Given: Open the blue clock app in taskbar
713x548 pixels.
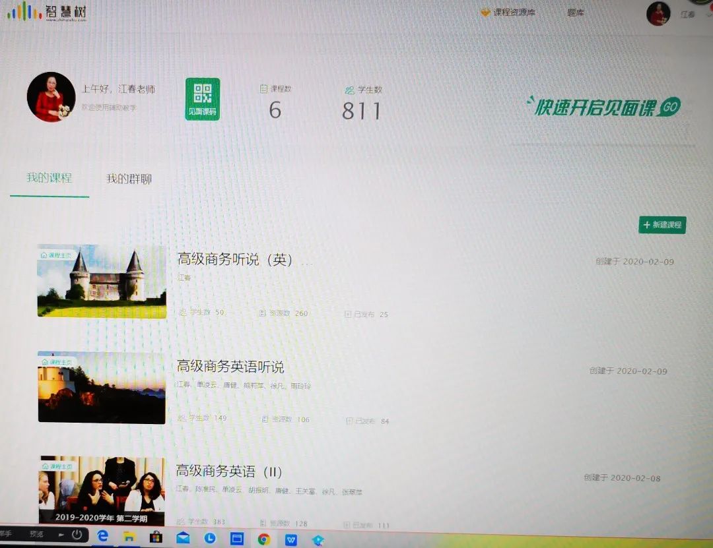Looking at the screenshot, I should 210,539.
